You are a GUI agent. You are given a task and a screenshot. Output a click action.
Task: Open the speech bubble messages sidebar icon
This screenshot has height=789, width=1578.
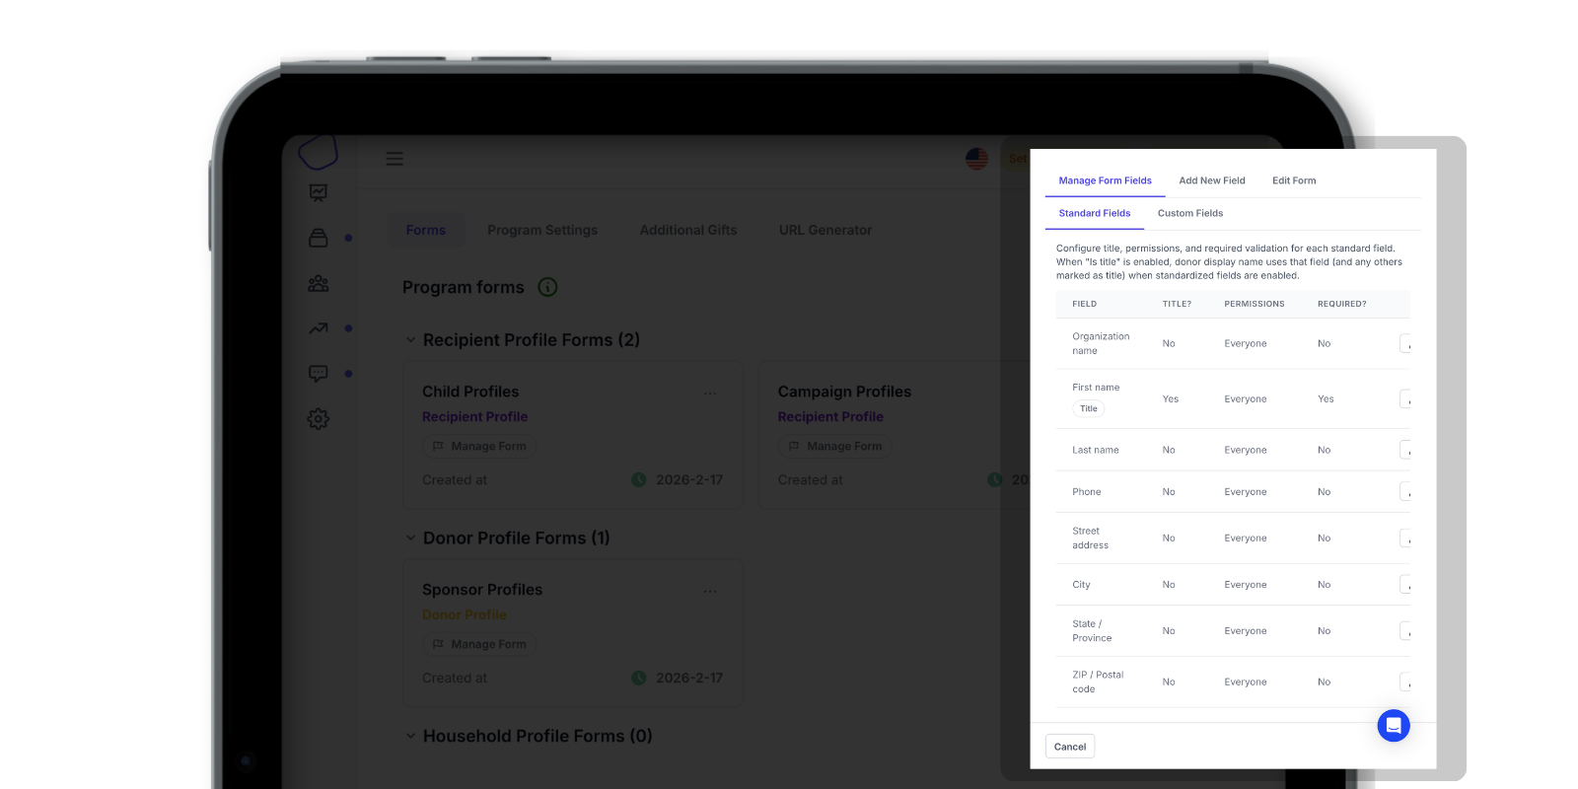click(318, 374)
